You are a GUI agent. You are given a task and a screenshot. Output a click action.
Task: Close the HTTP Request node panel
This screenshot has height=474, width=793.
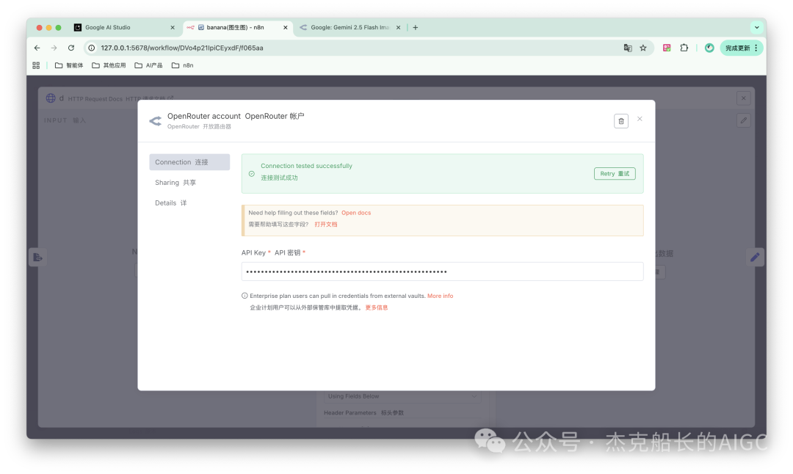point(743,98)
